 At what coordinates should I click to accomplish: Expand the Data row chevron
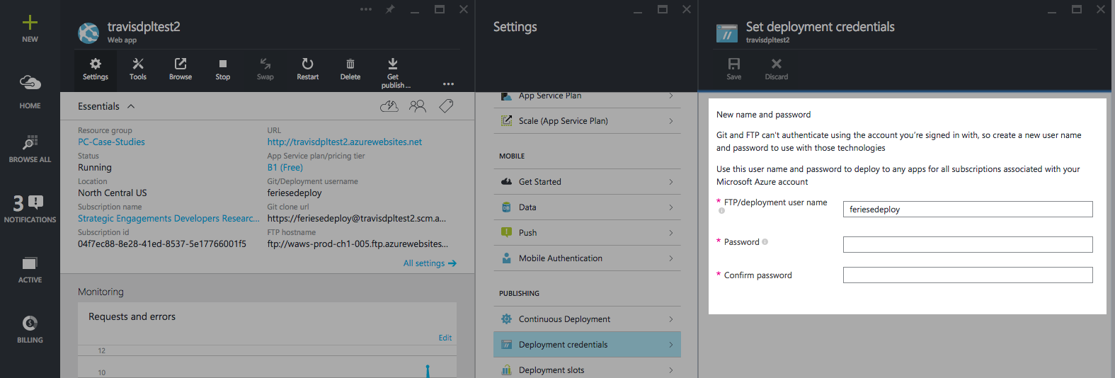point(671,207)
